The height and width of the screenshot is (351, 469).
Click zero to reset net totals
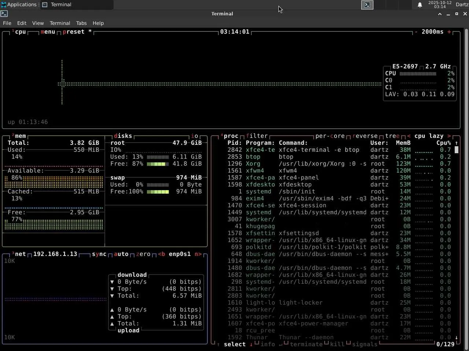pos(143,254)
